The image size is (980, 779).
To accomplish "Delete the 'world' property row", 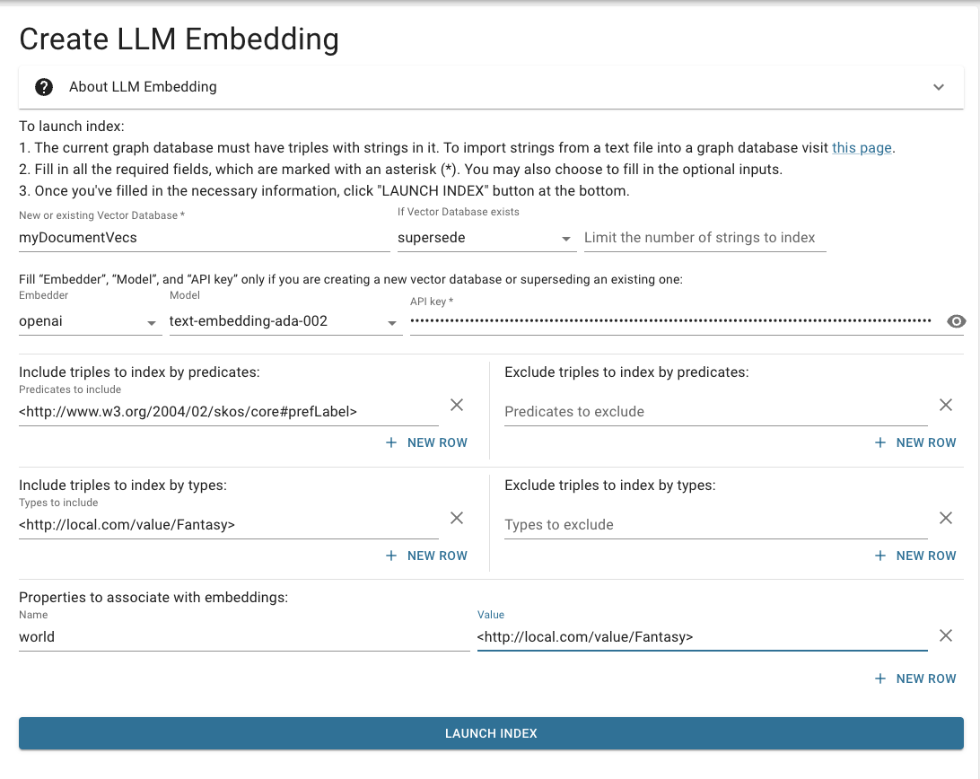I will coord(945,635).
